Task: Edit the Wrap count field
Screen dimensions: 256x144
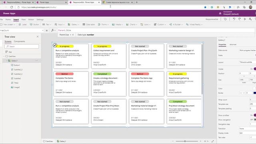Action: (x=252, y=100)
